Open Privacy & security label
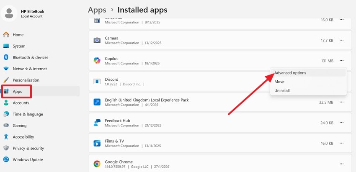356x172 pixels. [x=28, y=148]
